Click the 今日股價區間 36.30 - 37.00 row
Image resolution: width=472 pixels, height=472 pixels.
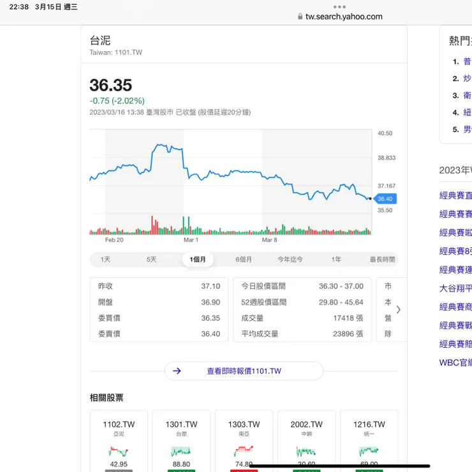tap(302, 286)
